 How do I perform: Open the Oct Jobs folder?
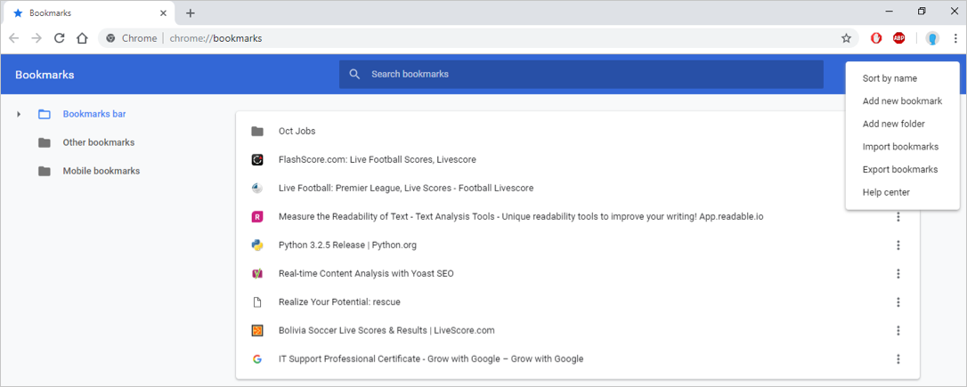coord(297,131)
